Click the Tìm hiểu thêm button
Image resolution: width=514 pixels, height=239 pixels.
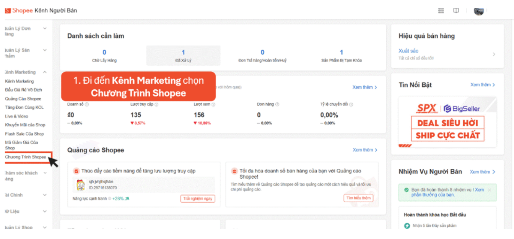point(358,198)
